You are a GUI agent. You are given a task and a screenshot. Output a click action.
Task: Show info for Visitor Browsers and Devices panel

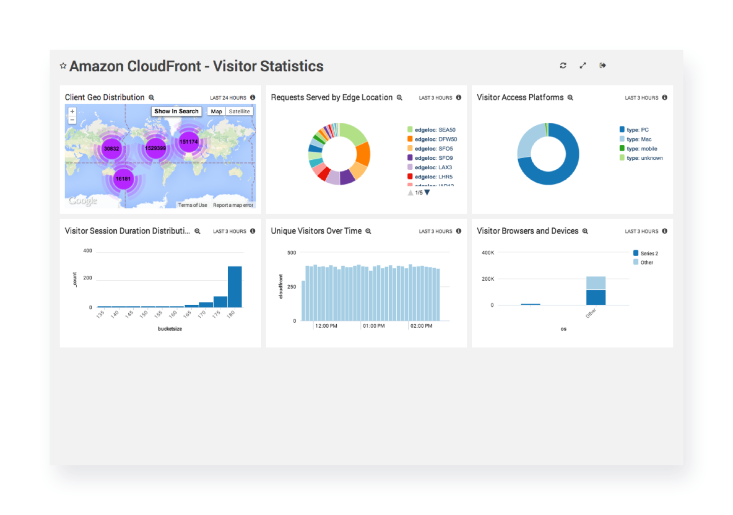[x=665, y=231]
